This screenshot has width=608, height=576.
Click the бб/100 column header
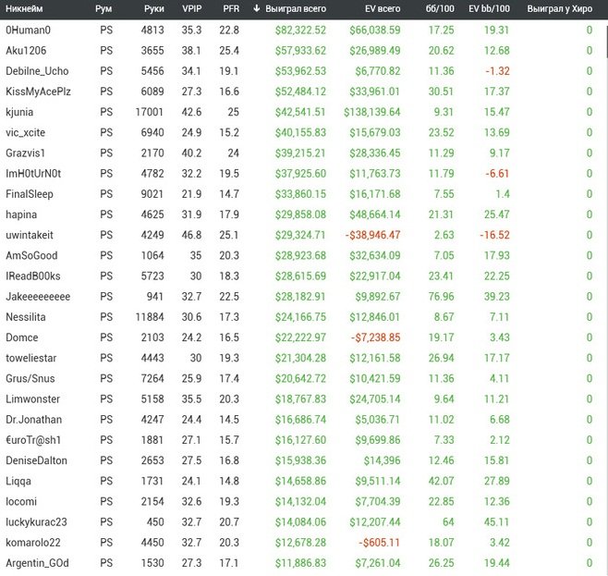(439, 8)
